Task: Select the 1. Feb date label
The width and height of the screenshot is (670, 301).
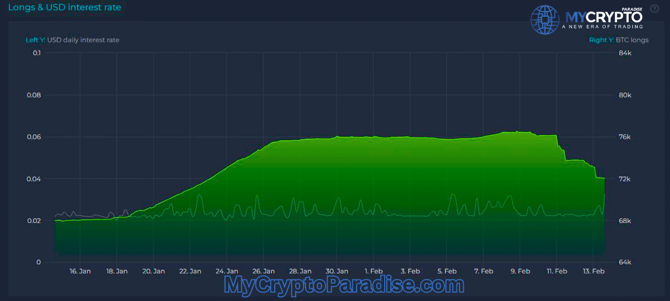Action: [x=373, y=271]
